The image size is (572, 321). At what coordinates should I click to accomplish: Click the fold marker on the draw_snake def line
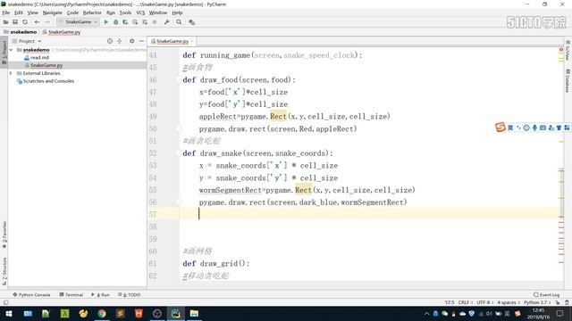[x=179, y=153]
